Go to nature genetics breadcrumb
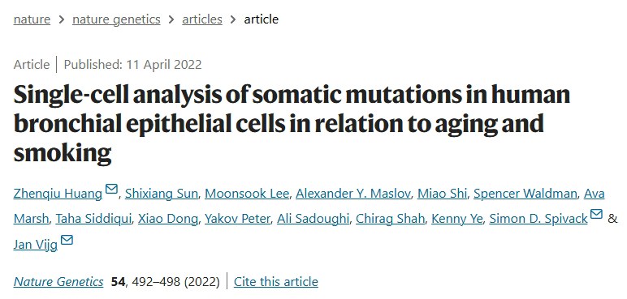The image size is (627, 299). (116, 19)
